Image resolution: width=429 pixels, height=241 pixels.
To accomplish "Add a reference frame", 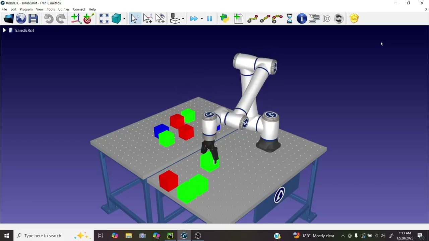I will click(76, 19).
